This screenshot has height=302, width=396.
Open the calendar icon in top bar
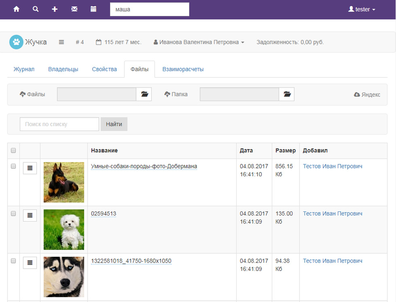[93, 9]
